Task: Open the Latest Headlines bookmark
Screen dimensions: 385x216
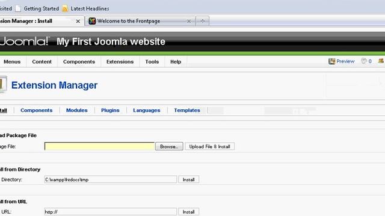Action: tap(90, 8)
